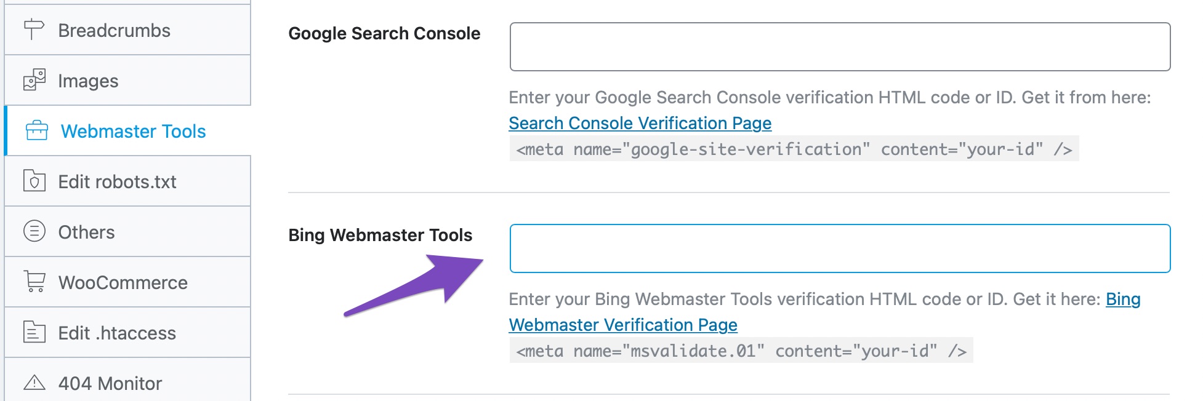Viewport: 1203px width, 401px height.
Task: Click the Webmaster Tools toolbox icon
Action: tap(37, 130)
